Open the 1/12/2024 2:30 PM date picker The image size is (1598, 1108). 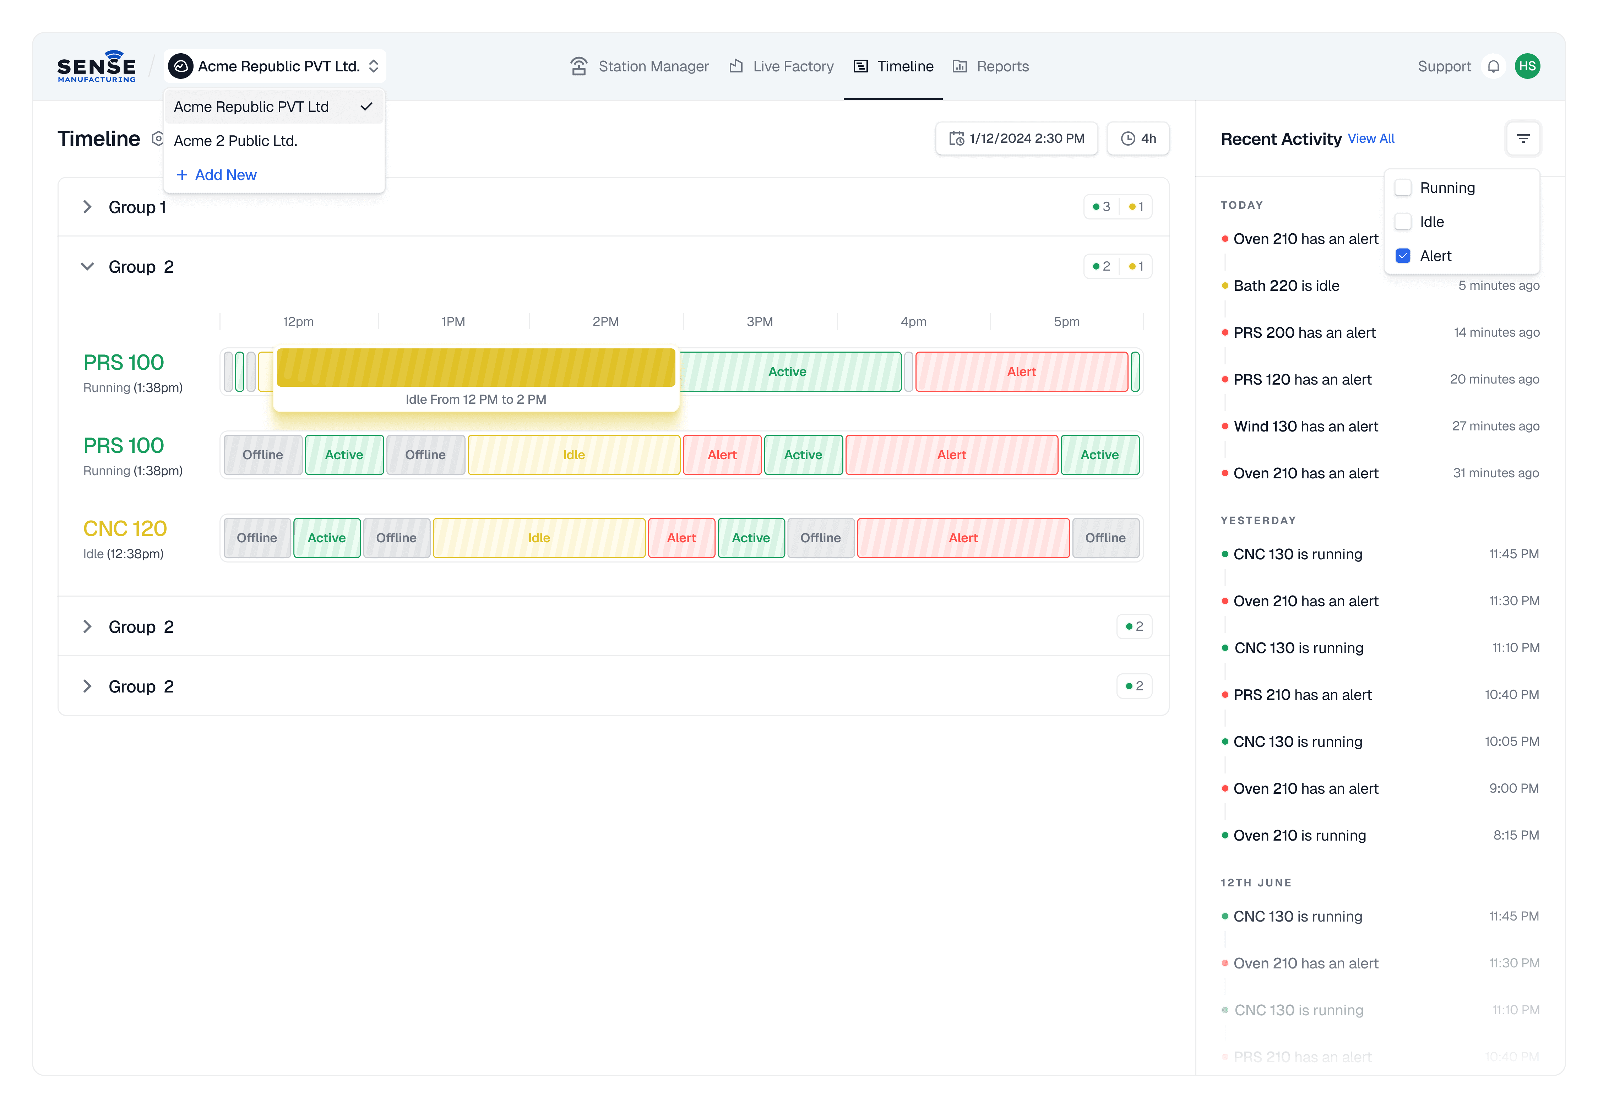pos(1016,139)
